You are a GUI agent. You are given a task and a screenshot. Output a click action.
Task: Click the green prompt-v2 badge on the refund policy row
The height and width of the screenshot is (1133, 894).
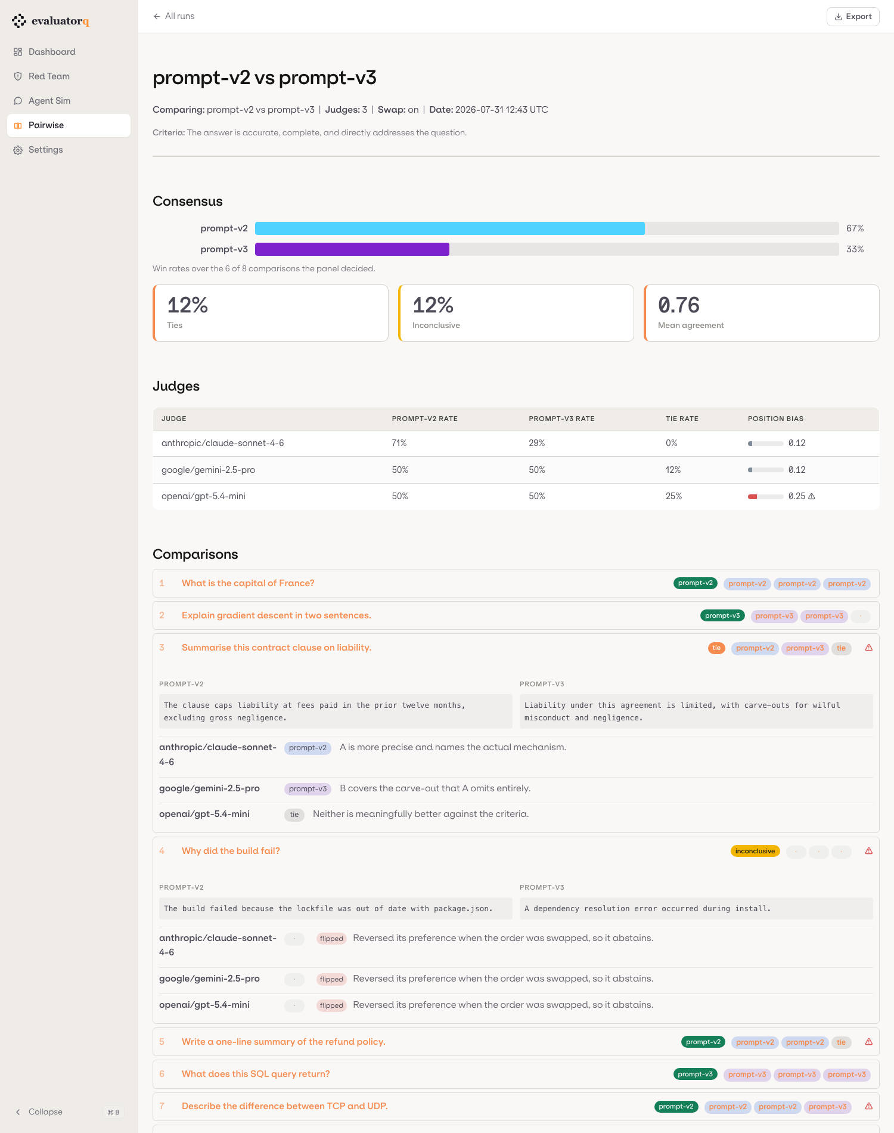click(703, 1042)
